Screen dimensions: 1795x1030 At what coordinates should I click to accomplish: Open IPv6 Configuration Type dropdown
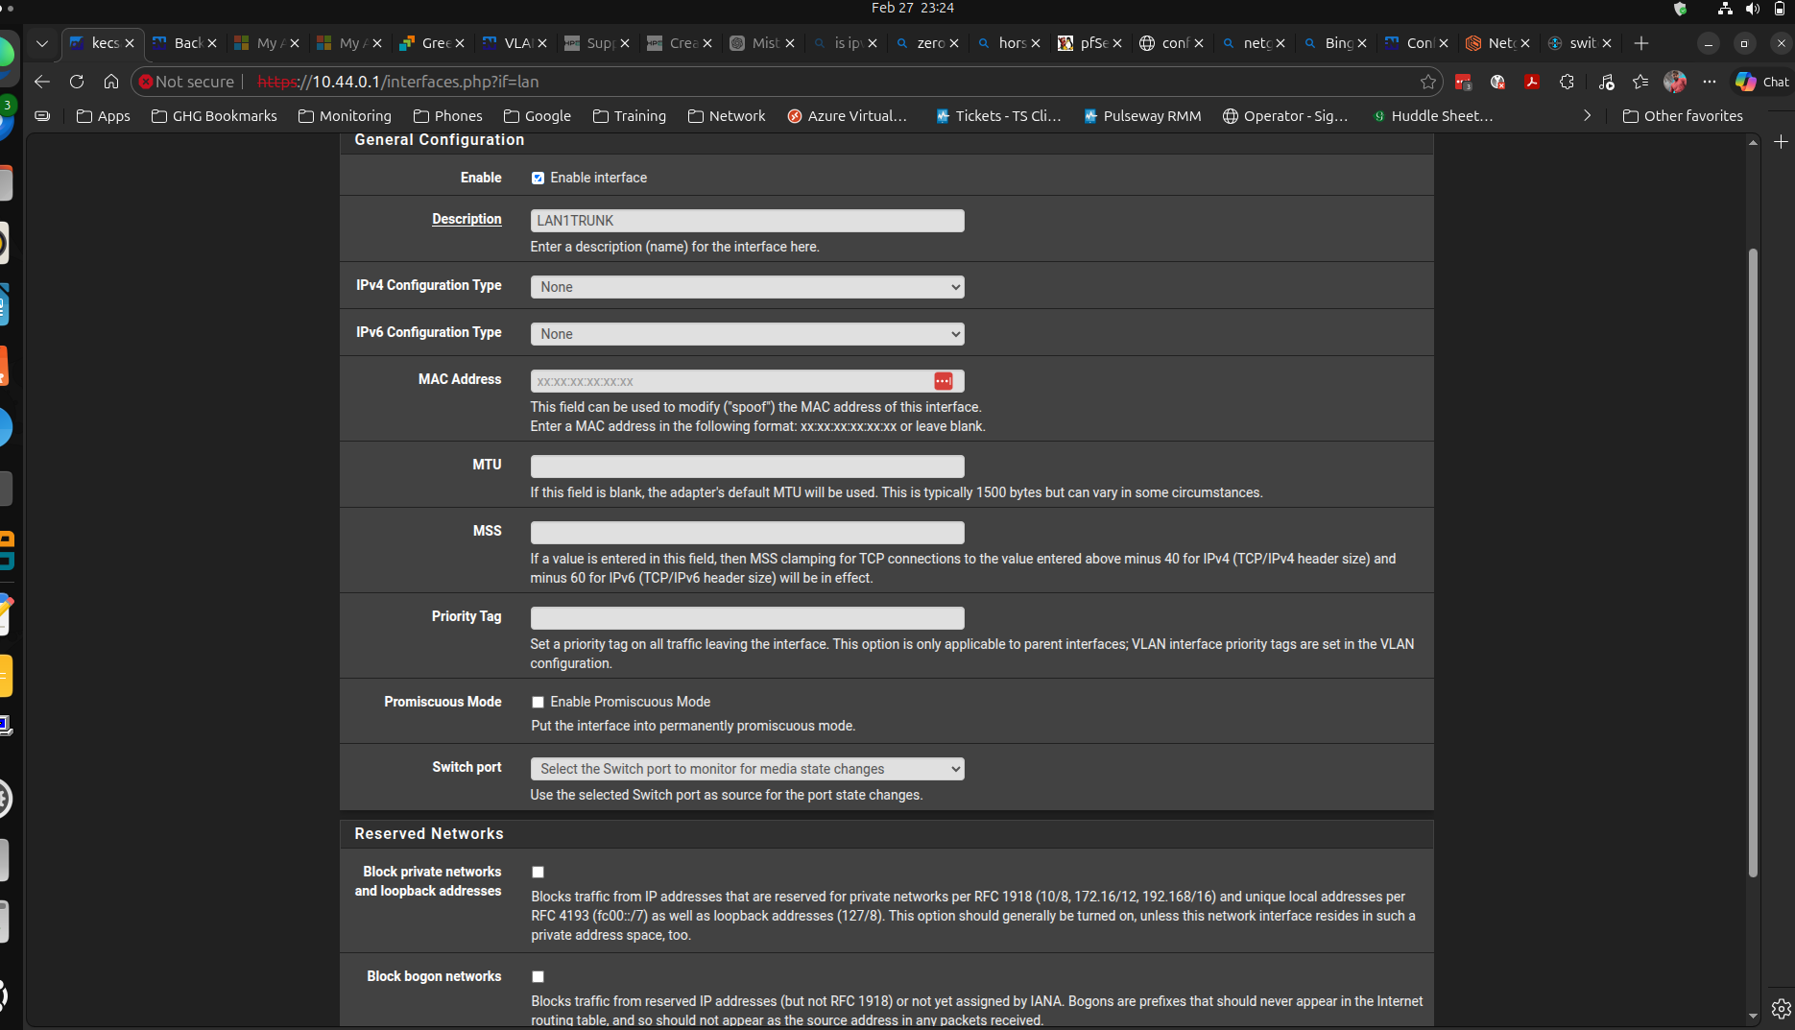point(747,334)
